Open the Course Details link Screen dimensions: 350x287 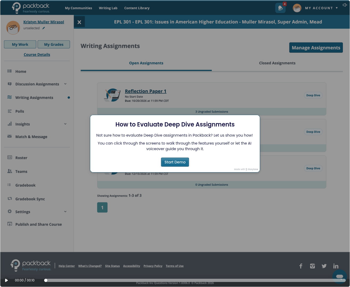tap(37, 54)
